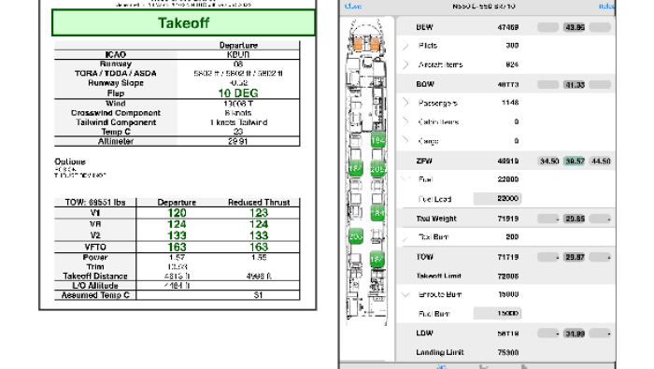Image resolution: width=654 pixels, height=369 pixels.
Task: Select the left orange pilot seat
Action: point(358,43)
